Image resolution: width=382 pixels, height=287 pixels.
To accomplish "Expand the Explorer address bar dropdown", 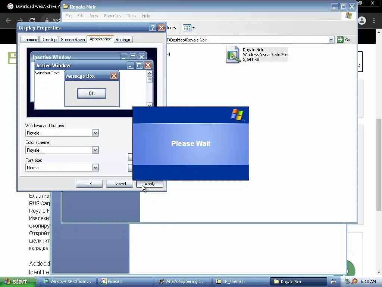I will pyautogui.click(x=331, y=40).
